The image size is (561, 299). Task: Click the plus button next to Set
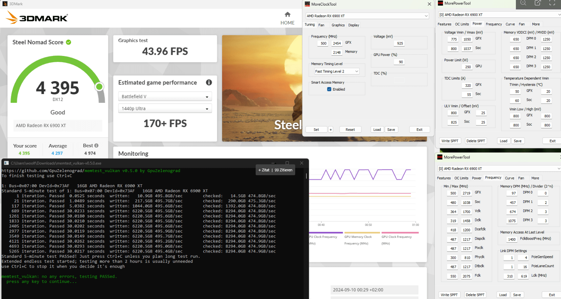331,130
